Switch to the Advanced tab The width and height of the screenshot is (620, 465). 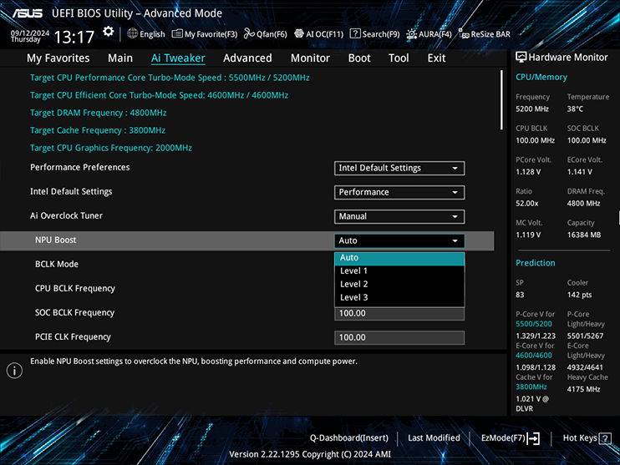pyautogui.click(x=247, y=58)
